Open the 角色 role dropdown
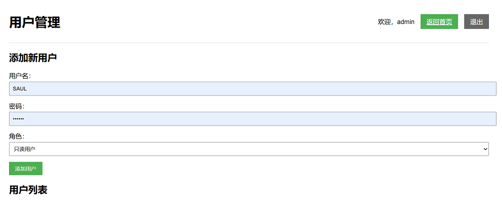This screenshot has height=200, width=502. point(248,149)
